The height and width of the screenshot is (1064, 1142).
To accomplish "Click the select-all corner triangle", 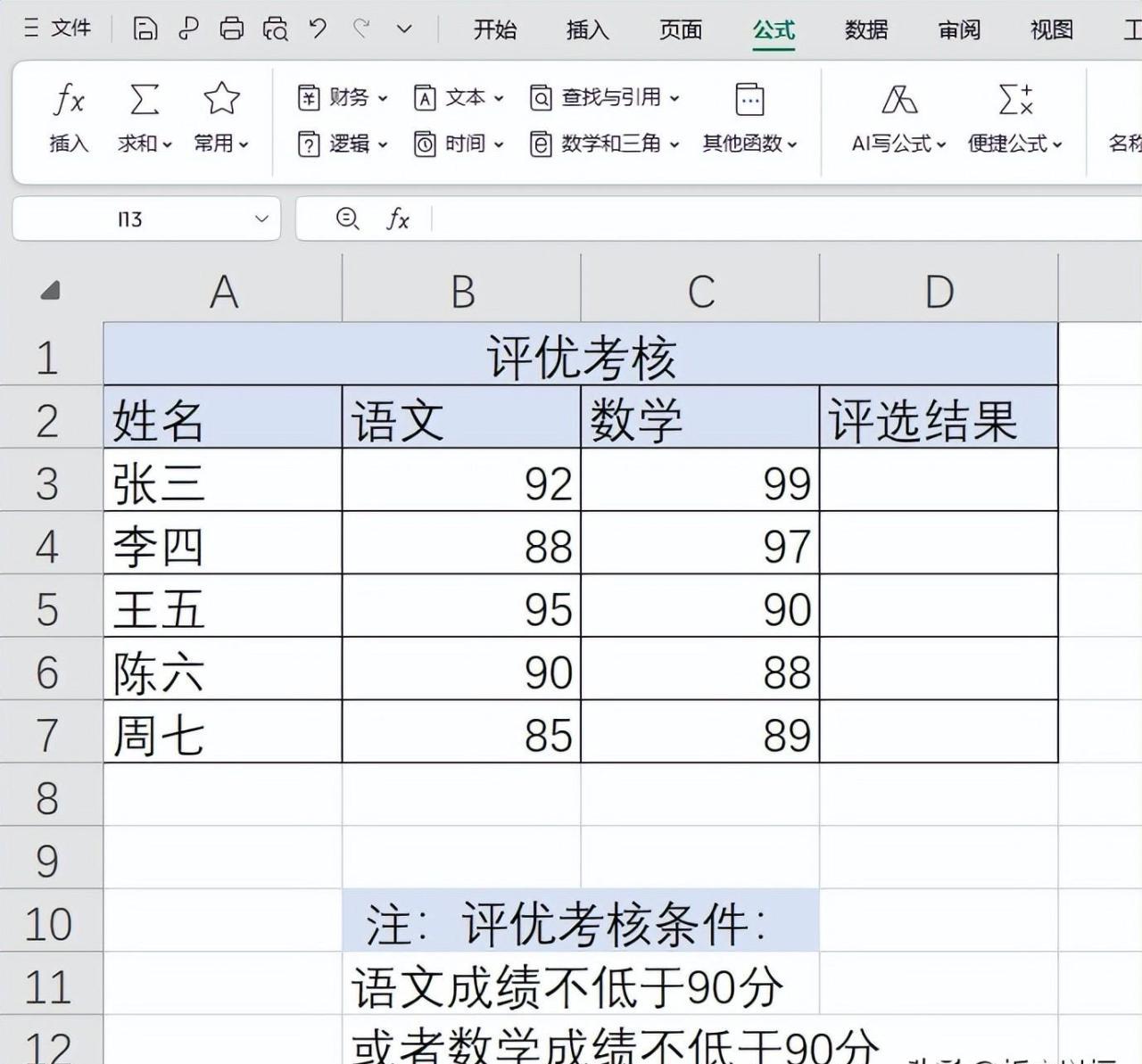I will click(x=51, y=290).
